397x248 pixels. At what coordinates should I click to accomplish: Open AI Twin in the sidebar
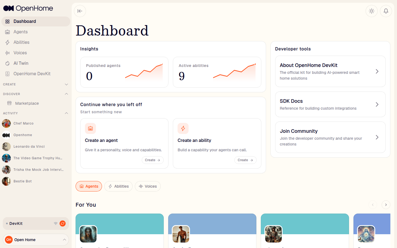point(36,63)
